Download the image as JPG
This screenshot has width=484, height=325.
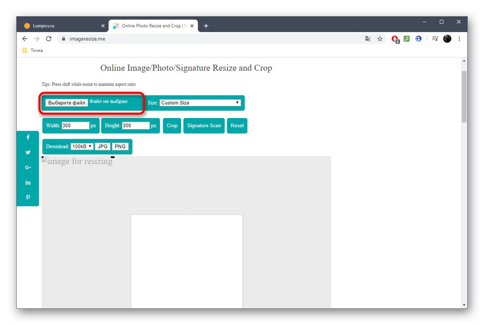(102, 146)
